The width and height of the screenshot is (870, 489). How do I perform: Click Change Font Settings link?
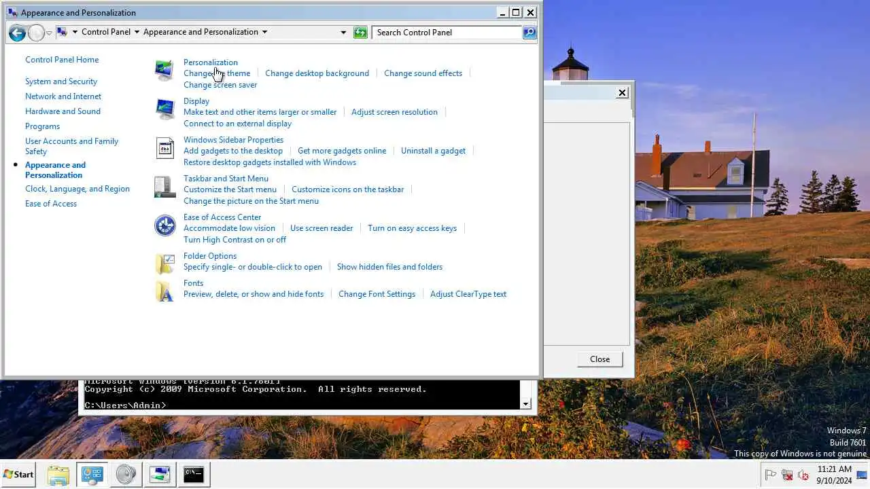(x=377, y=294)
